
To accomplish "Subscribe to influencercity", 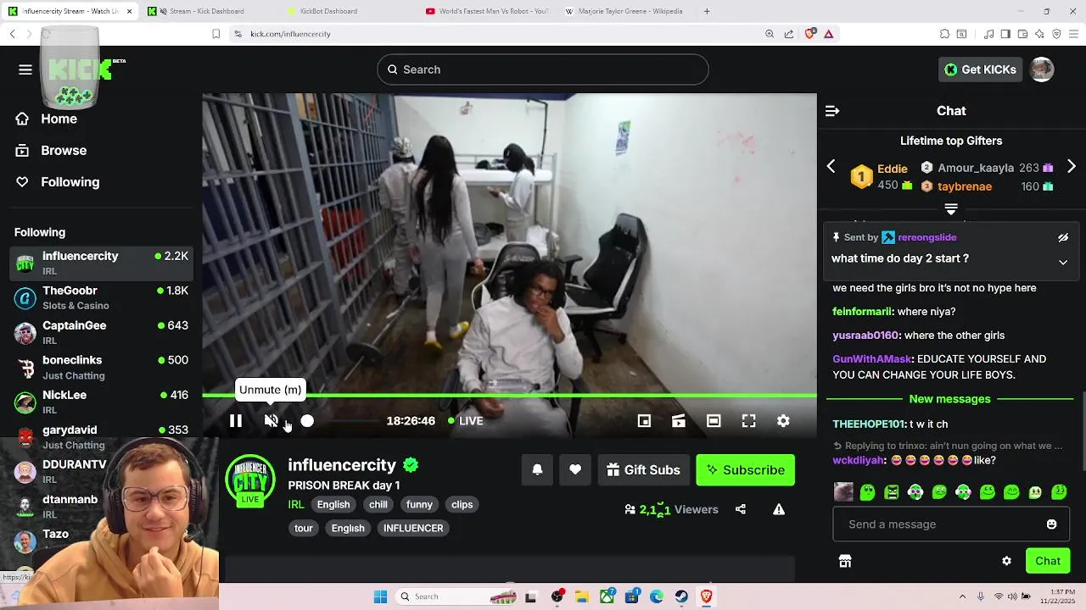I will coord(745,469).
